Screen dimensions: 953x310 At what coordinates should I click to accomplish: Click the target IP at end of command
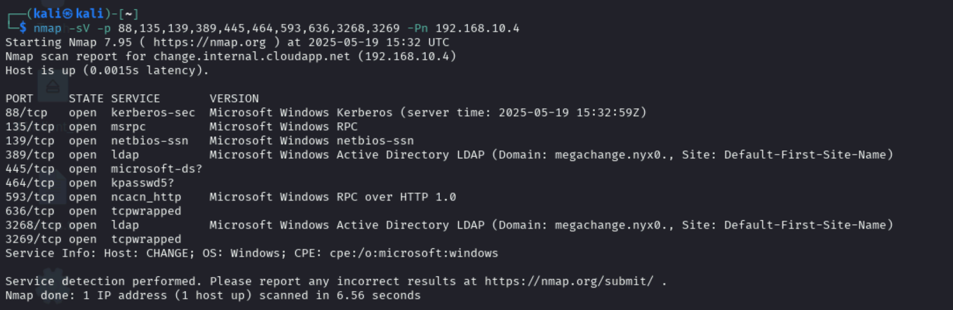click(x=477, y=28)
